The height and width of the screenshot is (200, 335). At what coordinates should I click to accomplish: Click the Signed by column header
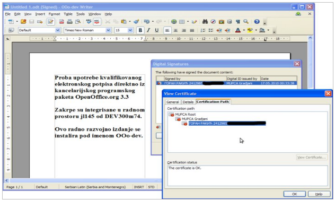pos(195,79)
